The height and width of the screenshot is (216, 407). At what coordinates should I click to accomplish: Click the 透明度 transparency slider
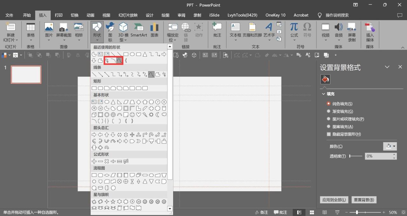coord(355,156)
